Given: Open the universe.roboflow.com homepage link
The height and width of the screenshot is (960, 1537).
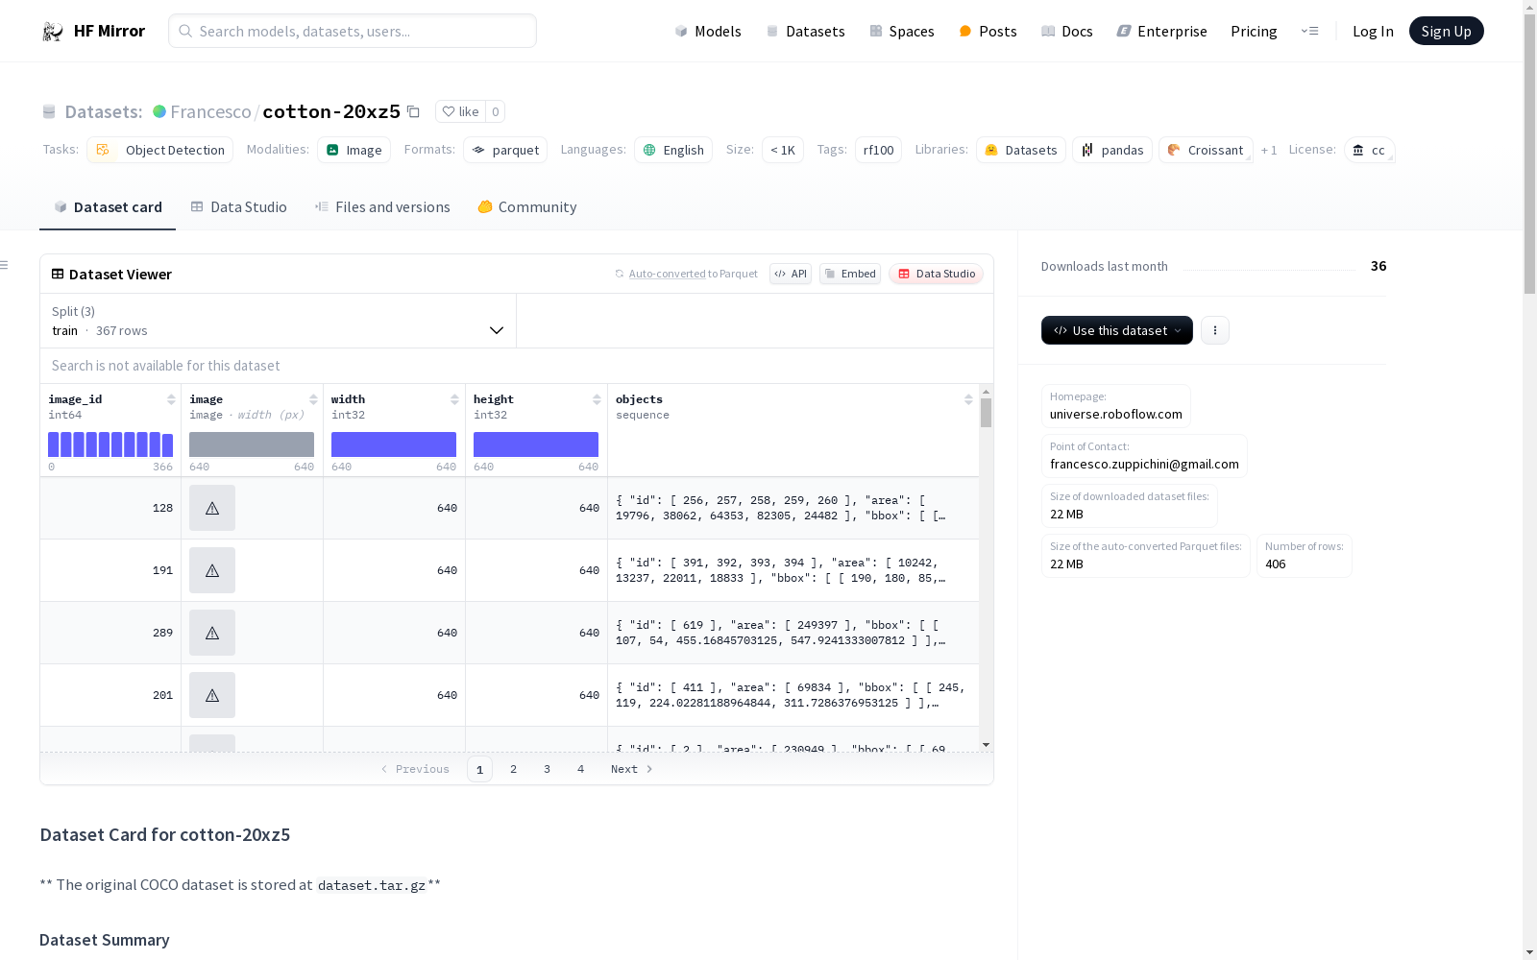Looking at the screenshot, I should coord(1116,414).
